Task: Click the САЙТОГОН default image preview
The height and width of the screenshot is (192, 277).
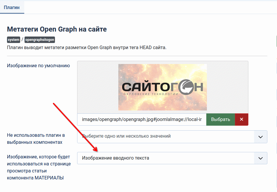Action: pyautogui.click(x=162, y=87)
